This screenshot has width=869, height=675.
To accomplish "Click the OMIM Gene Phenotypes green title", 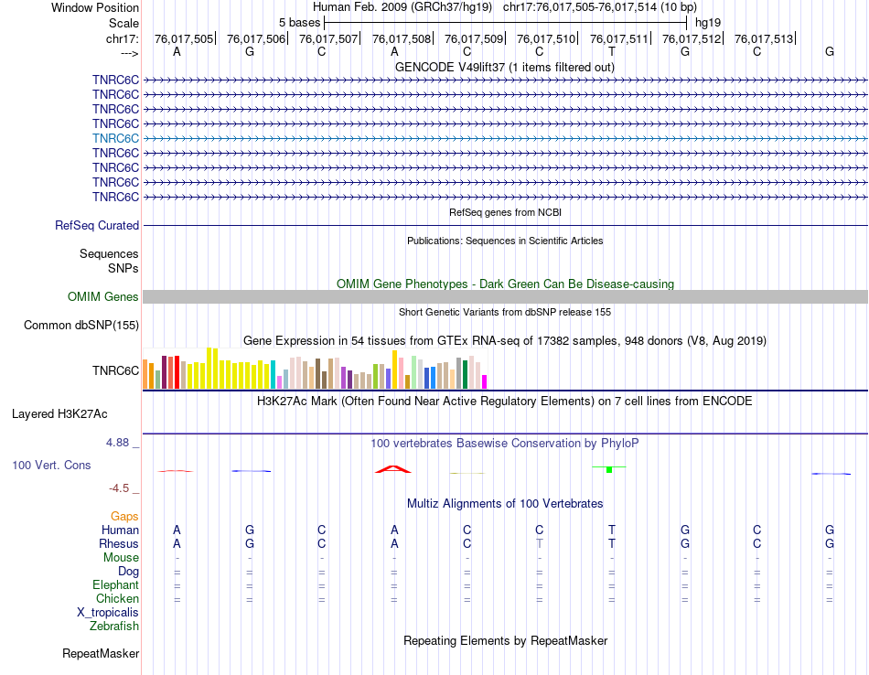I will tap(505, 284).
